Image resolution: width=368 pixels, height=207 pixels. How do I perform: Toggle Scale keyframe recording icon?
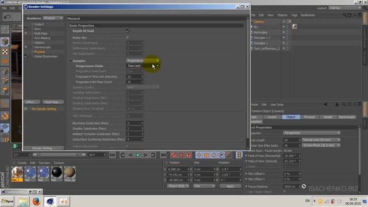click(x=206, y=155)
